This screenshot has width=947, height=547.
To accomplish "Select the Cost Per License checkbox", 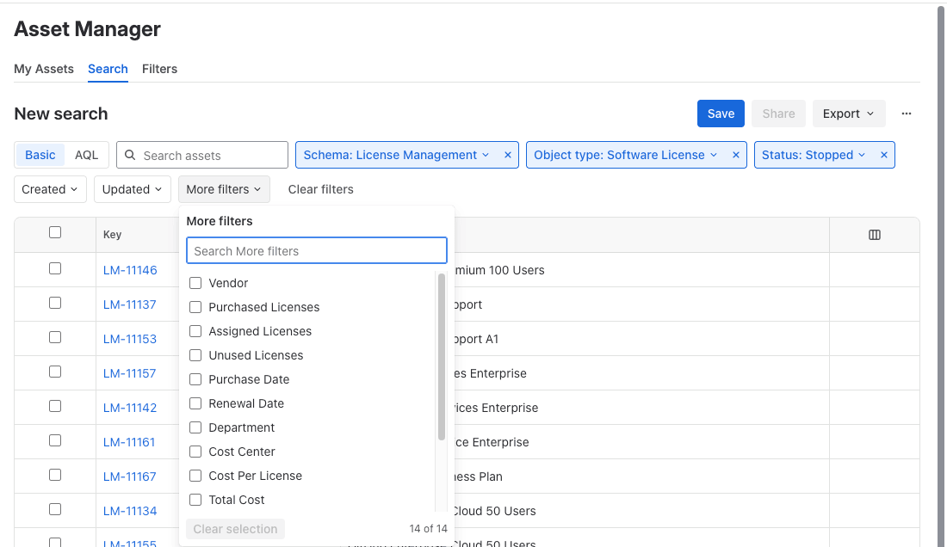I will point(195,476).
